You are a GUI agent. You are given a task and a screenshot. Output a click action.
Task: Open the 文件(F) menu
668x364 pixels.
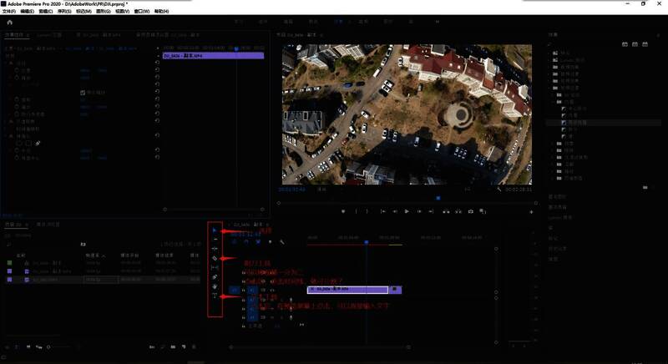click(x=9, y=12)
